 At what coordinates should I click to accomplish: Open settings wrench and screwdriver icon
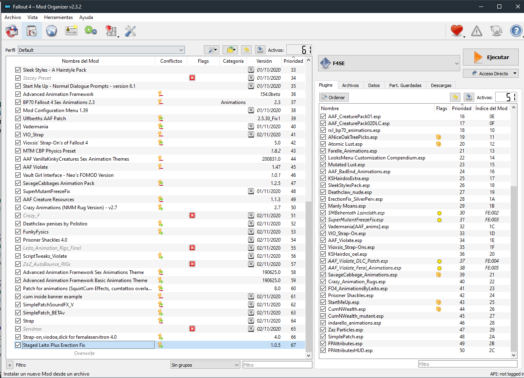click(130, 31)
